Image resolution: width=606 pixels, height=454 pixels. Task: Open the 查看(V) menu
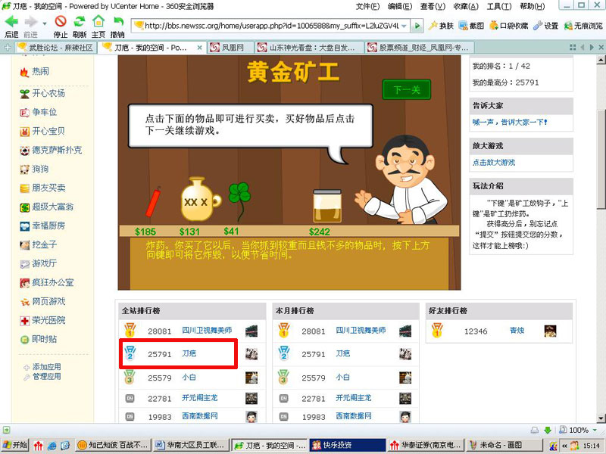[433, 6]
